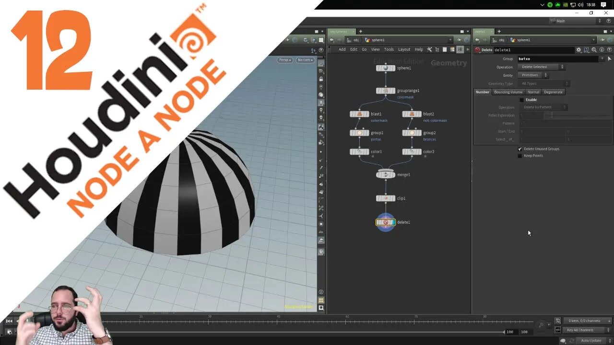The image size is (614, 345).
Task: Expand network path dropdown for sphere1
Action: tap(450, 40)
